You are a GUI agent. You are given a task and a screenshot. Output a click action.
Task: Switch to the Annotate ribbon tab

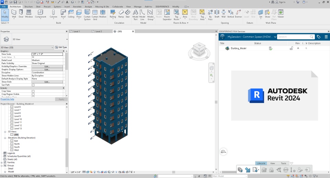(77, 7)
